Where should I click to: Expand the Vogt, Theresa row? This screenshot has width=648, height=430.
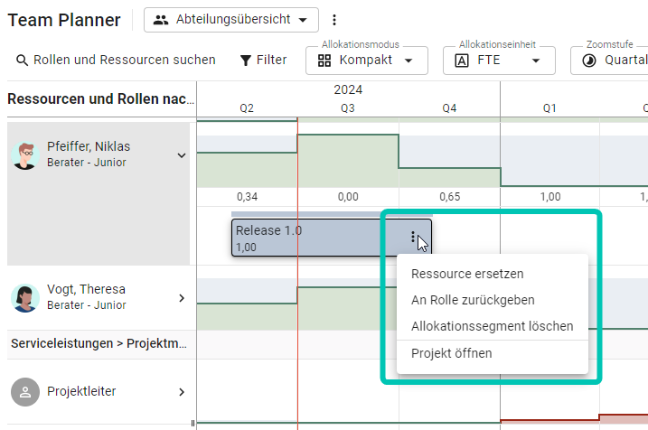point(182,298)
